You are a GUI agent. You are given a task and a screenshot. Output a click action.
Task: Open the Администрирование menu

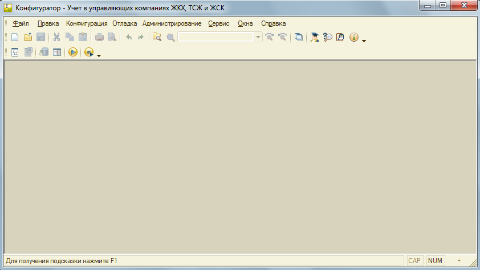click(172, 23)
